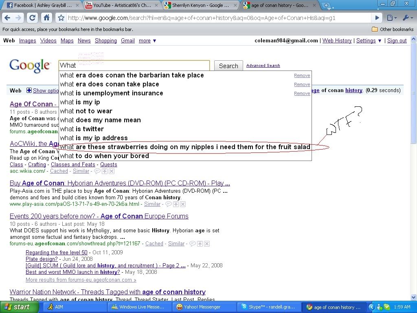Open the page menu icon
The height and width of the screenshot is (313, 417).
(392, 18)
